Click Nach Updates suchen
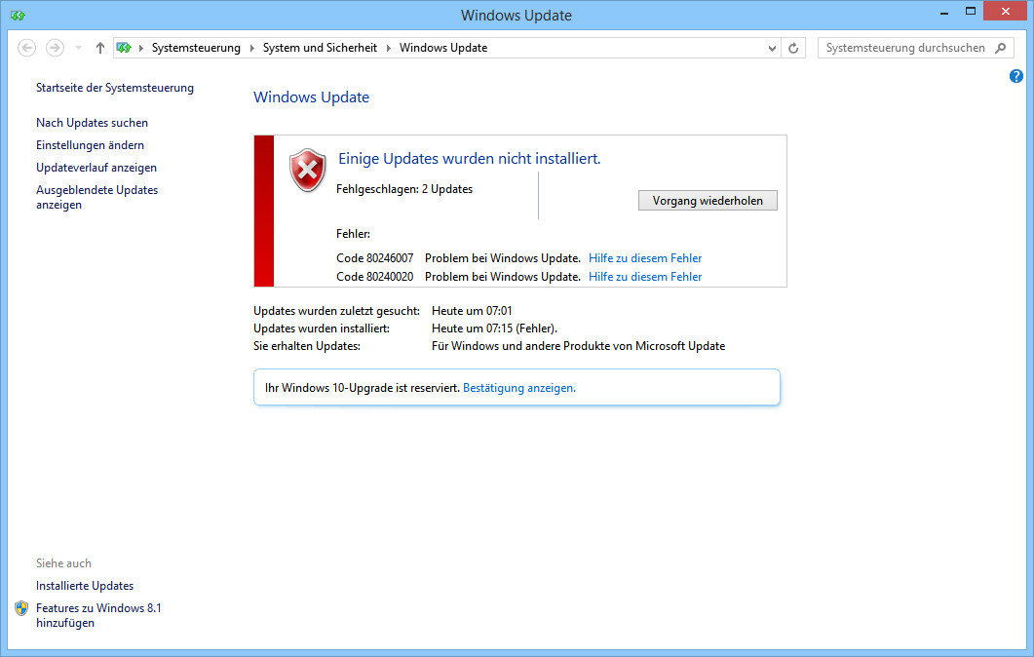This screenshot has width=1034, height=657. click(92, 123)
